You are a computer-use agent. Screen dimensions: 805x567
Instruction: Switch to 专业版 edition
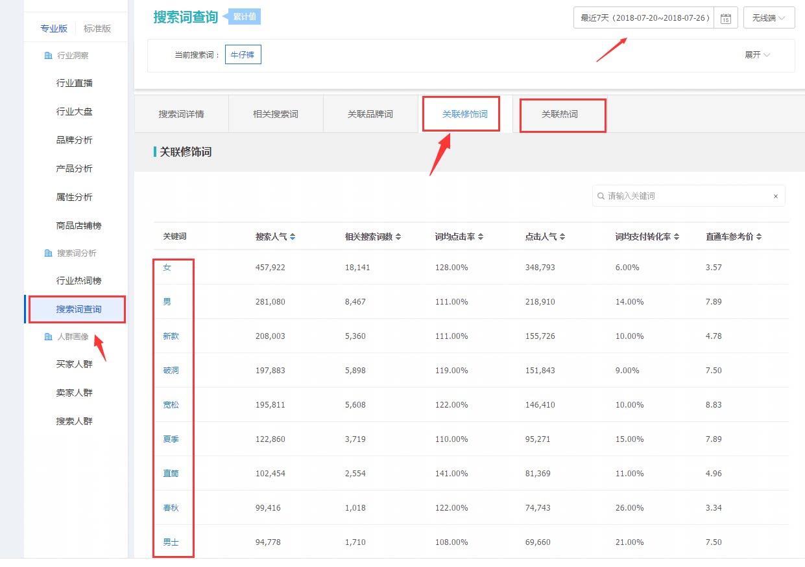[x=54, y=29]
